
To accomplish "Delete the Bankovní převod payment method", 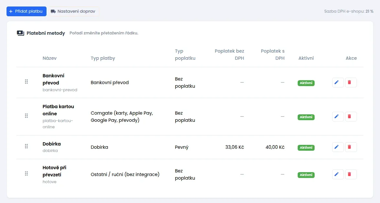I will [x=351, y=82].
